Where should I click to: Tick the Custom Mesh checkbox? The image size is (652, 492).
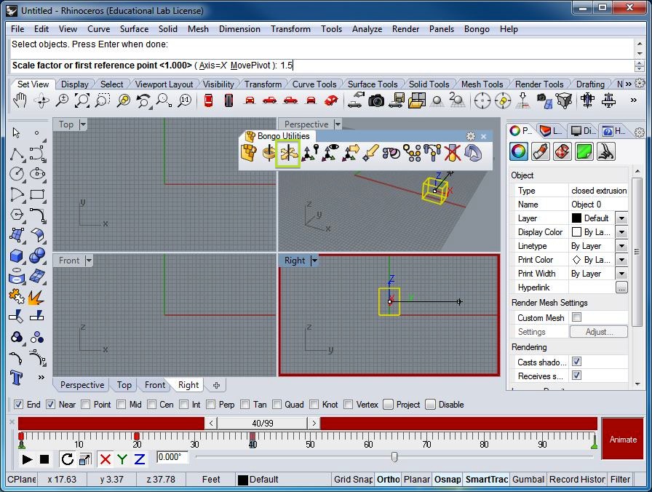[577, 317]
